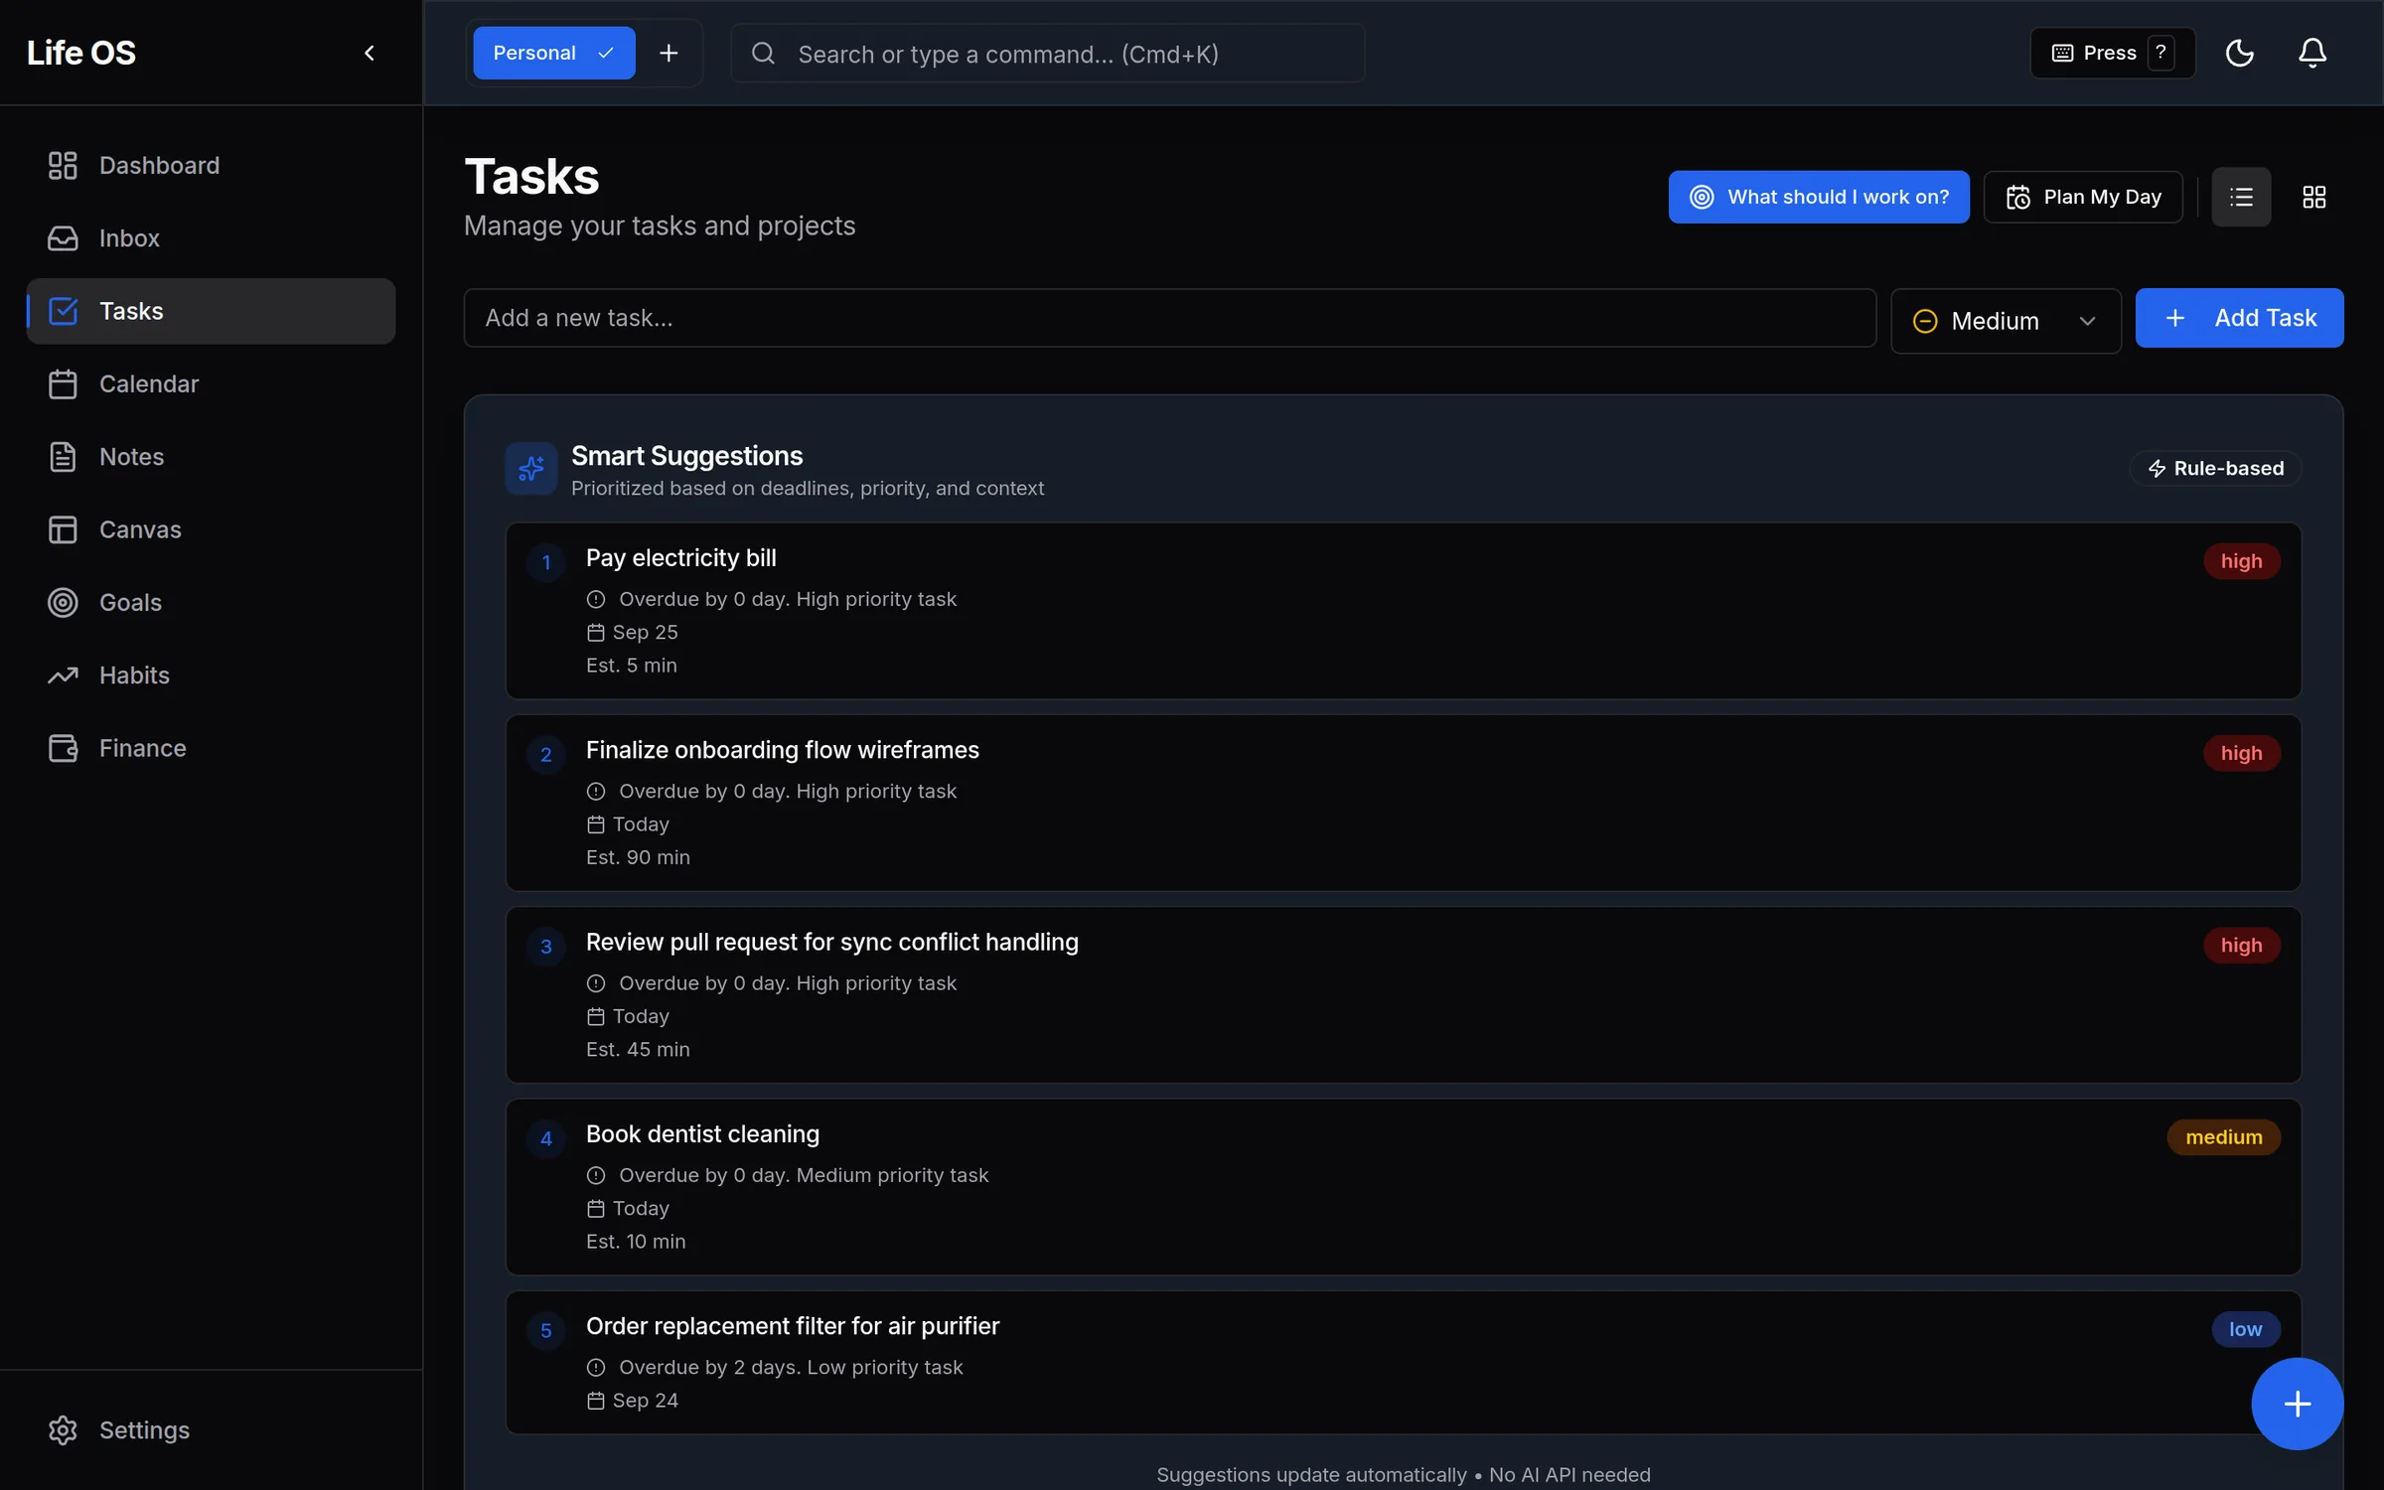The height and width of the screenshot is (1490, 2384).
Task: Click the Sep 25 due date
Action: point(633,633)
